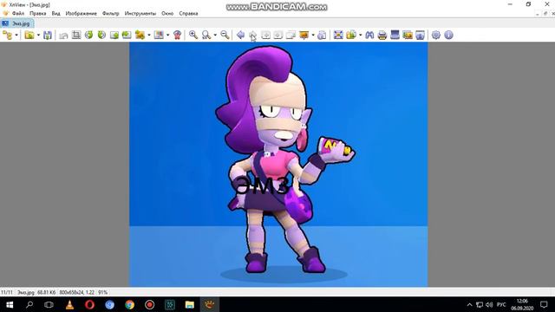
Task: Click the puzzle pieces filter icon
Action: click(x=140, y=35)
